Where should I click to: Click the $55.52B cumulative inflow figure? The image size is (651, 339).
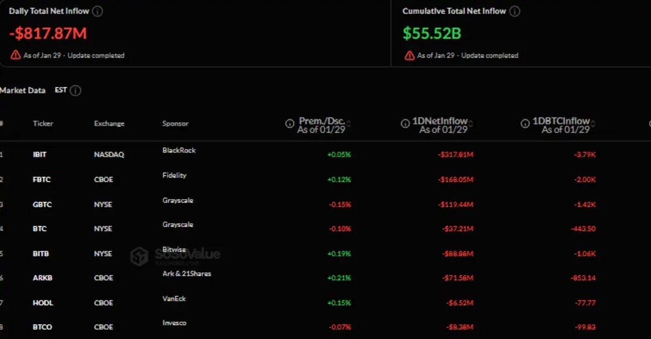click(432, 33)
